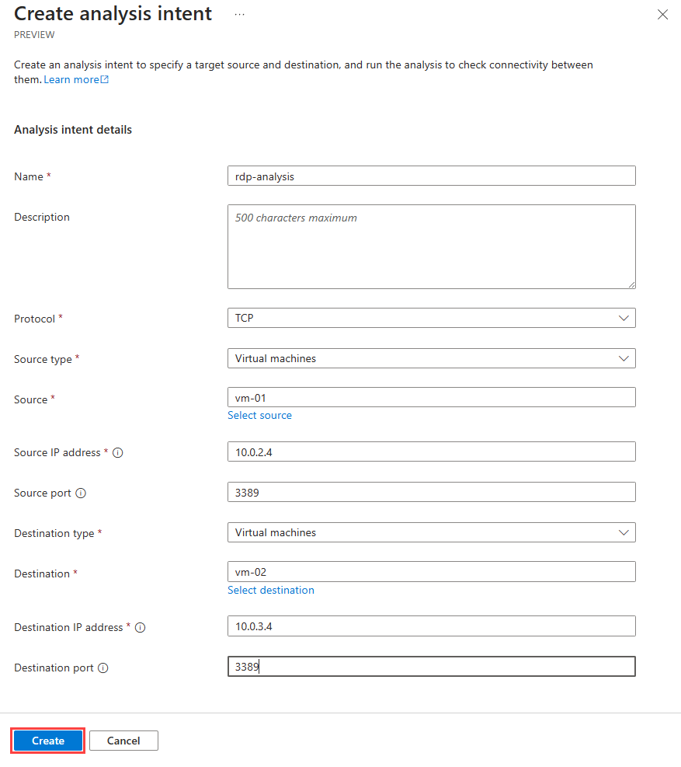Click the Destination IP address info icon

click(x=141, y=628)
